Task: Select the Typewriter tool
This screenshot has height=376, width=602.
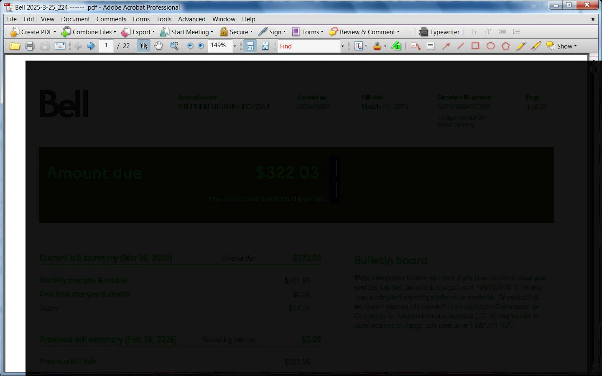Action: (x=439, y=32)
